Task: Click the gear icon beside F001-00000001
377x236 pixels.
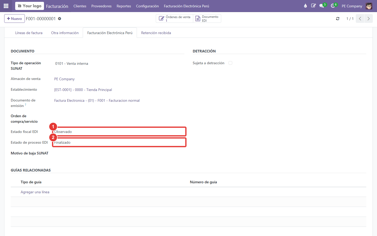Action: (x=59, y=19)
